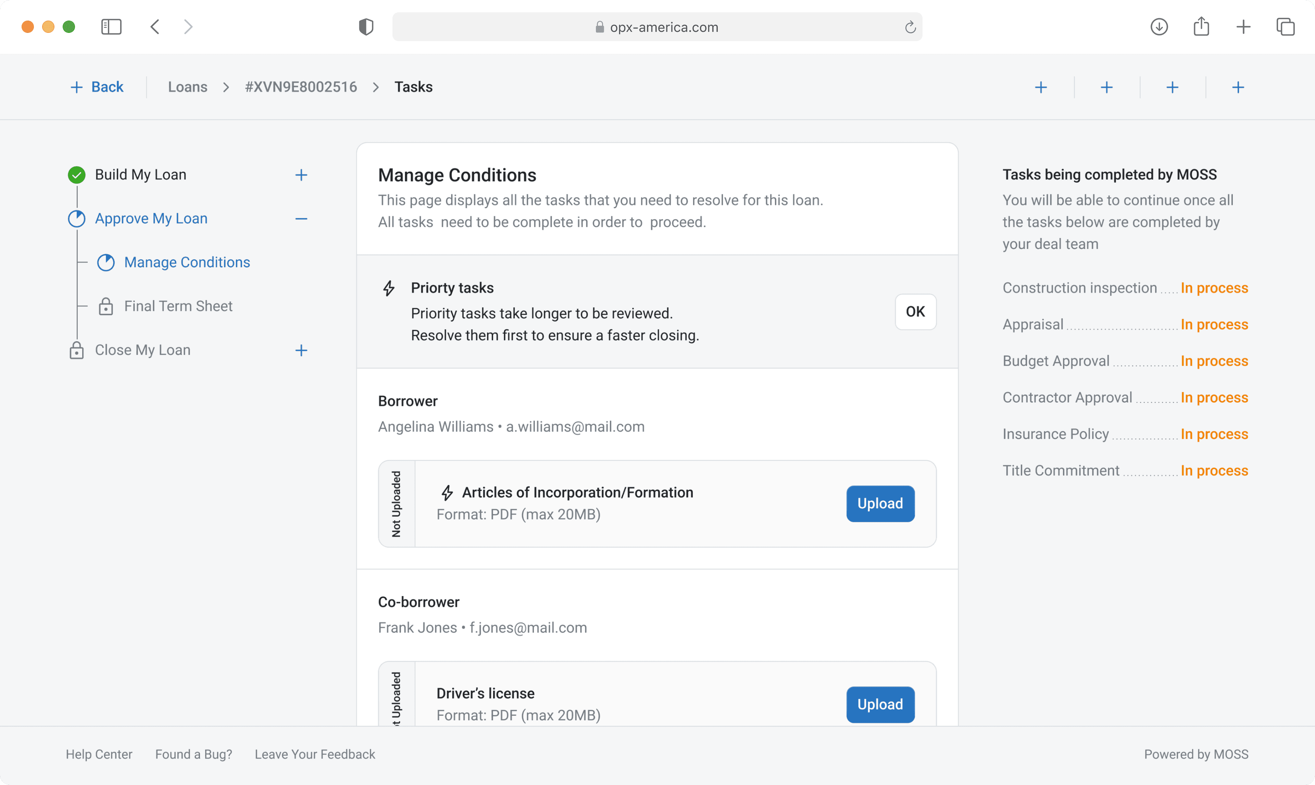This screenshot has width=1315, height=785.
Task: Open the Help Center link
Action: [x=99, y=754]
